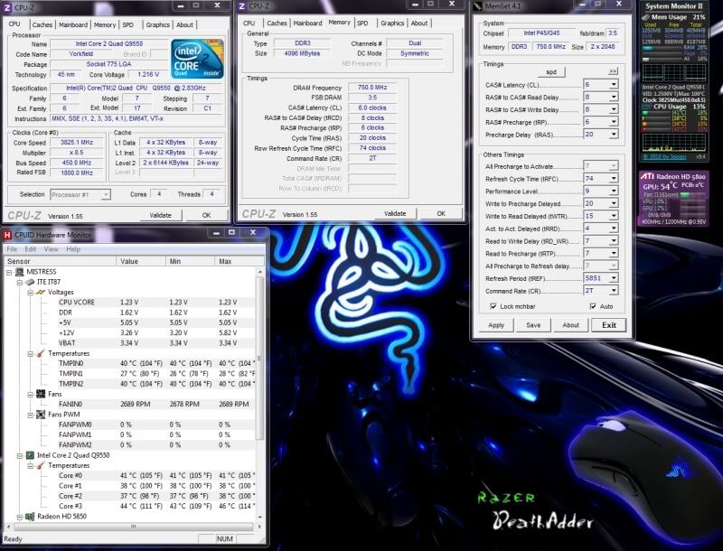Open the Help menu in Hardware Monitor
Screen dimensions: 723x551
[73, 249]
